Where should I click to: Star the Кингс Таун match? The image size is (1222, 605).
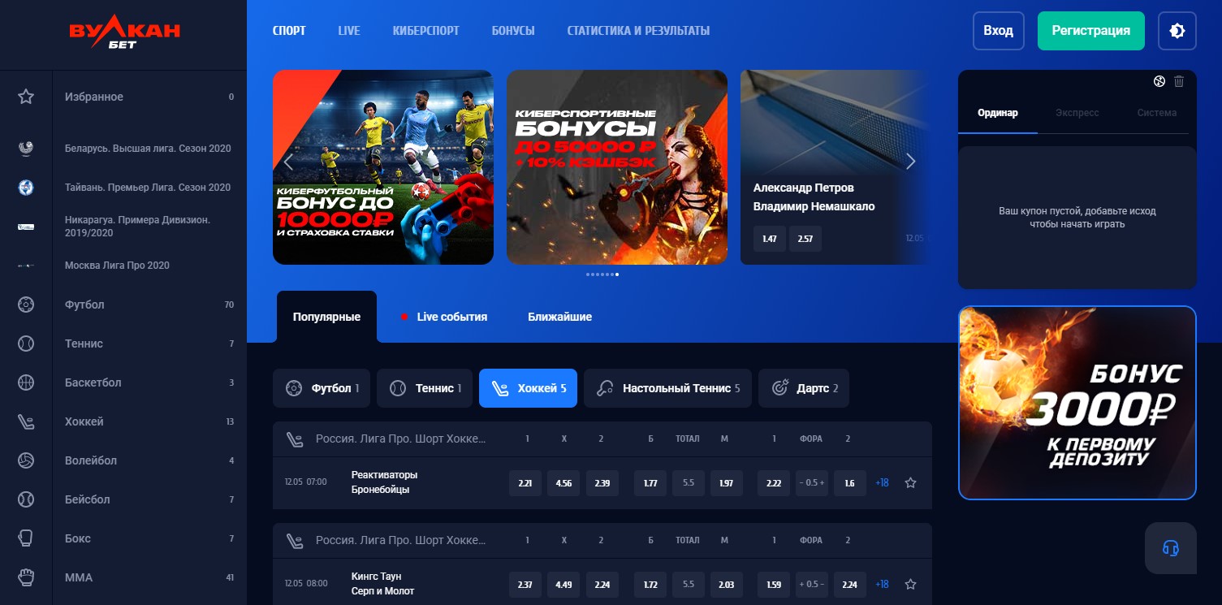click(910, 585)
